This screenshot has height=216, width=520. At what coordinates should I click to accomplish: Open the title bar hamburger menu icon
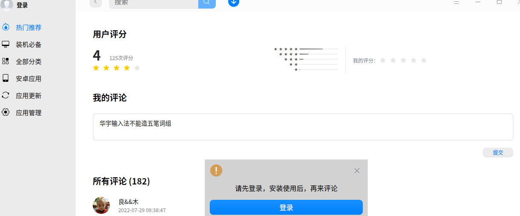pyautogui.click(x=456, y=2)
